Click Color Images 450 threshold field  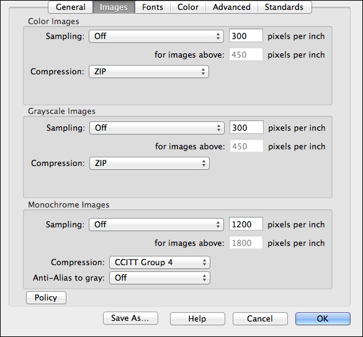click(x=246, y=55)
